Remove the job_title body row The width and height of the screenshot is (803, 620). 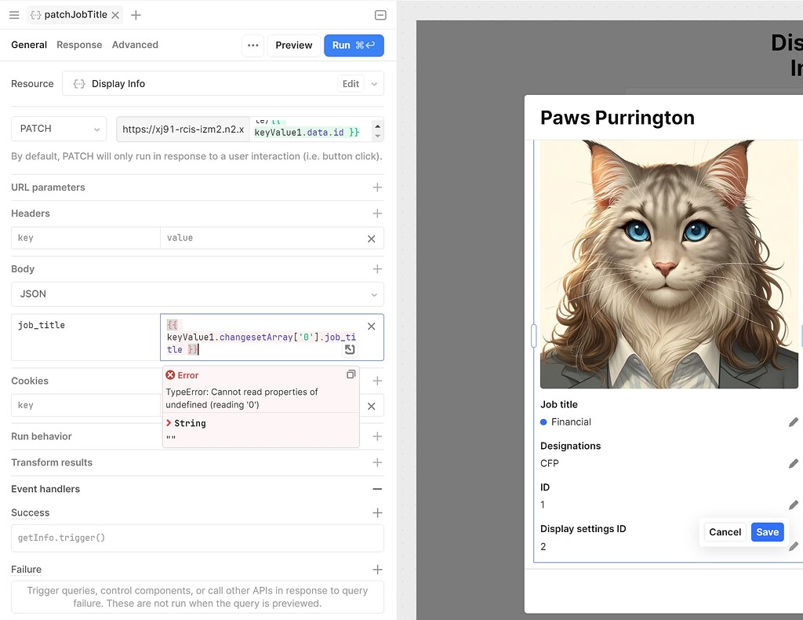372,326
